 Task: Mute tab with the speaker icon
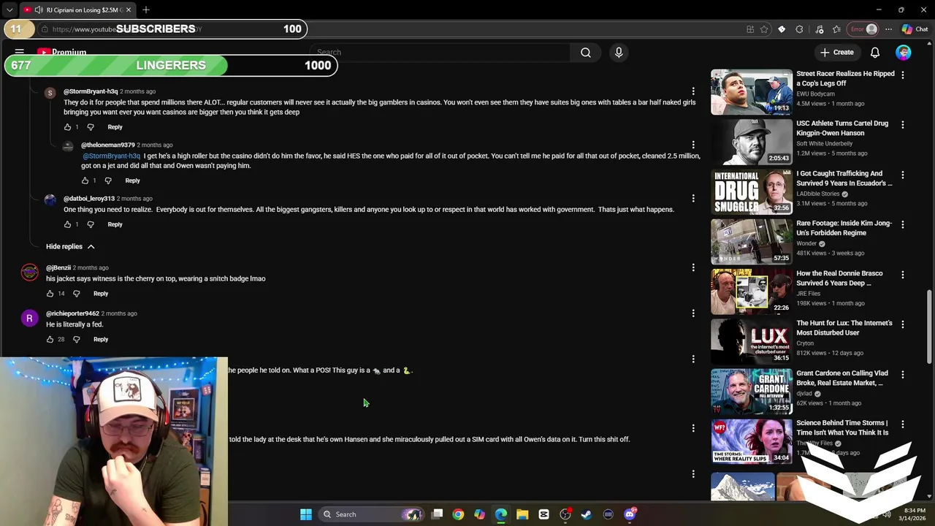coord(38,9)
